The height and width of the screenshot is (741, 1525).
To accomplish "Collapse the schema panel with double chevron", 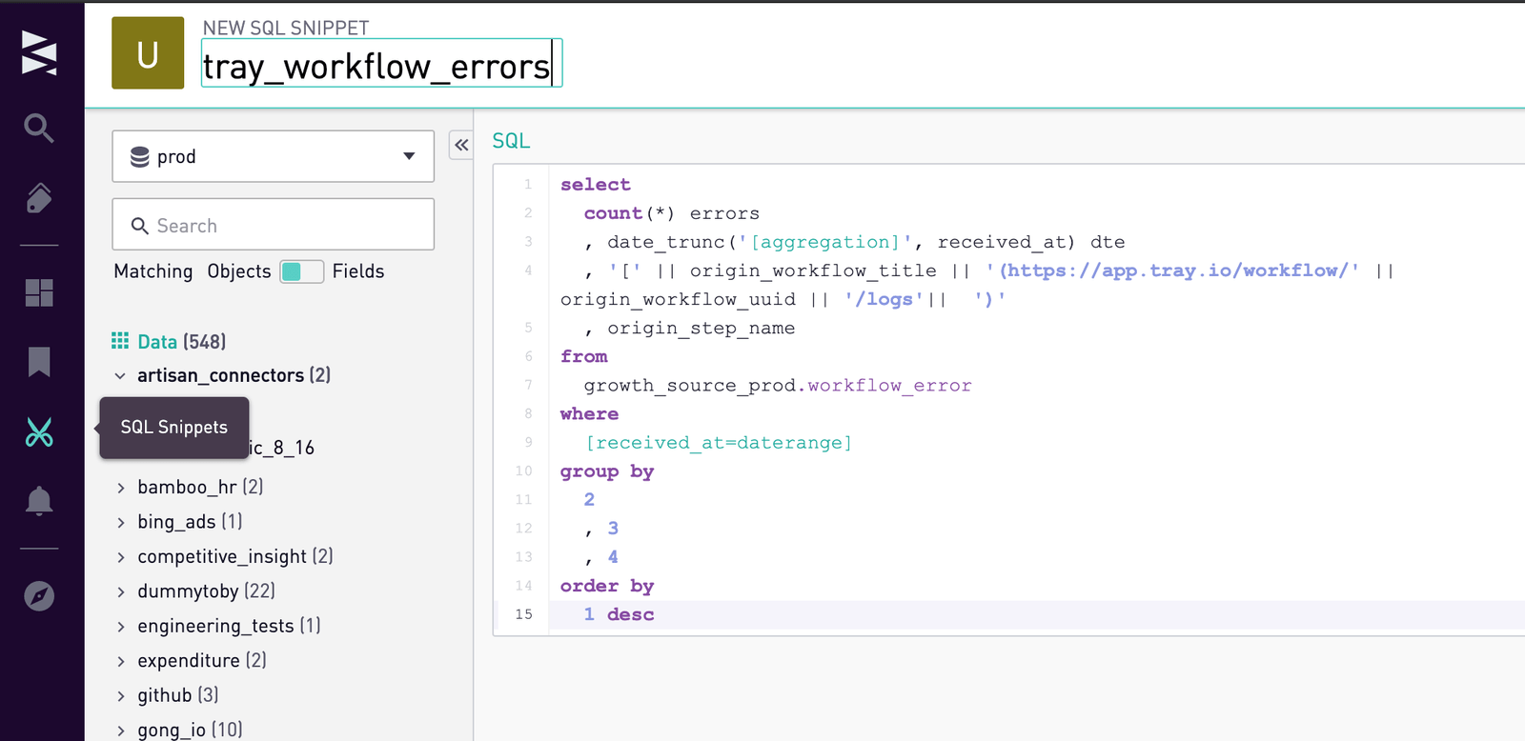I will click(x=461, y=145).
